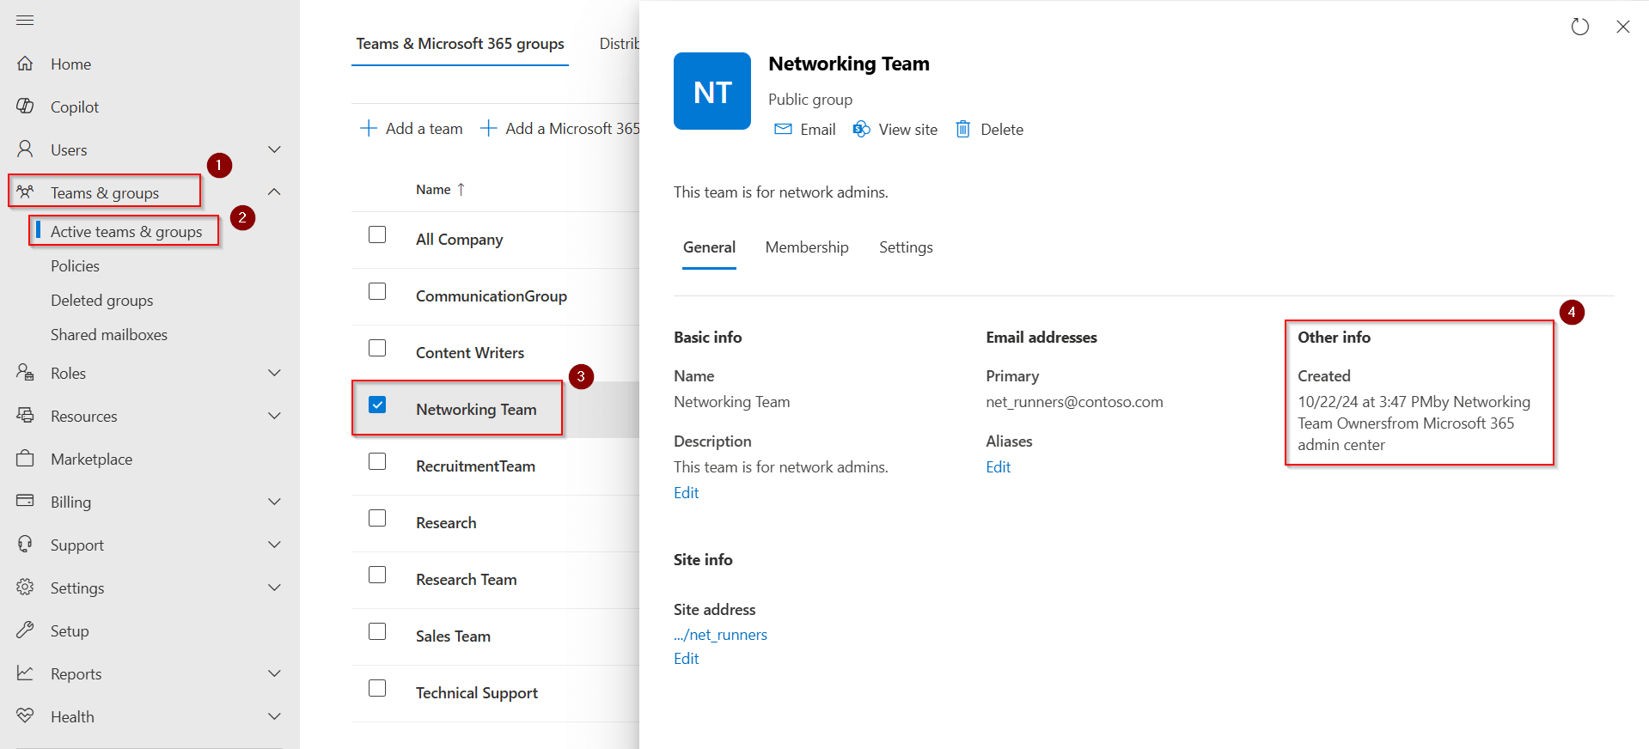Sort list by Name column header
The image size is (1649, 749).
(x=433, y=190)
